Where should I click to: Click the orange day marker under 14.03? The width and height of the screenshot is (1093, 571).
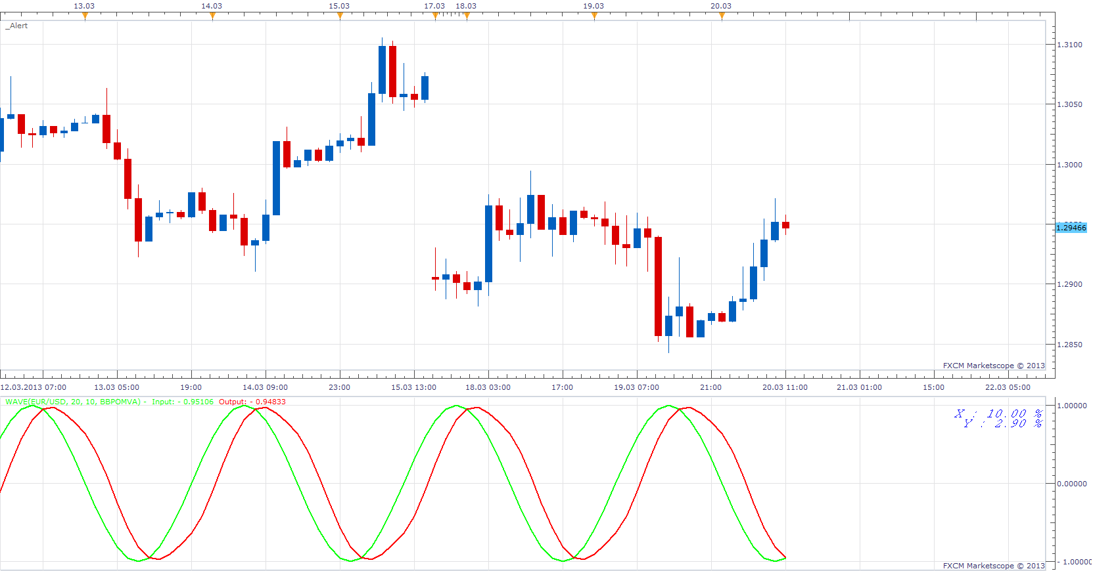click(x=212, y=16)
